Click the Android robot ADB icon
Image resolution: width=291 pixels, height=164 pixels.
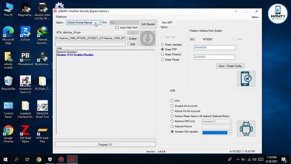click(x=246, y=128)
